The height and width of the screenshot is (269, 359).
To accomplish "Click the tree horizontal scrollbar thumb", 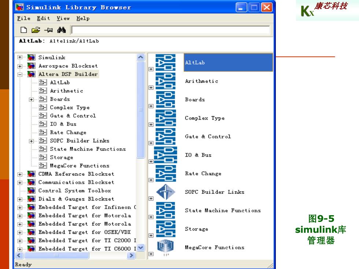I will (x=56, y=255).
